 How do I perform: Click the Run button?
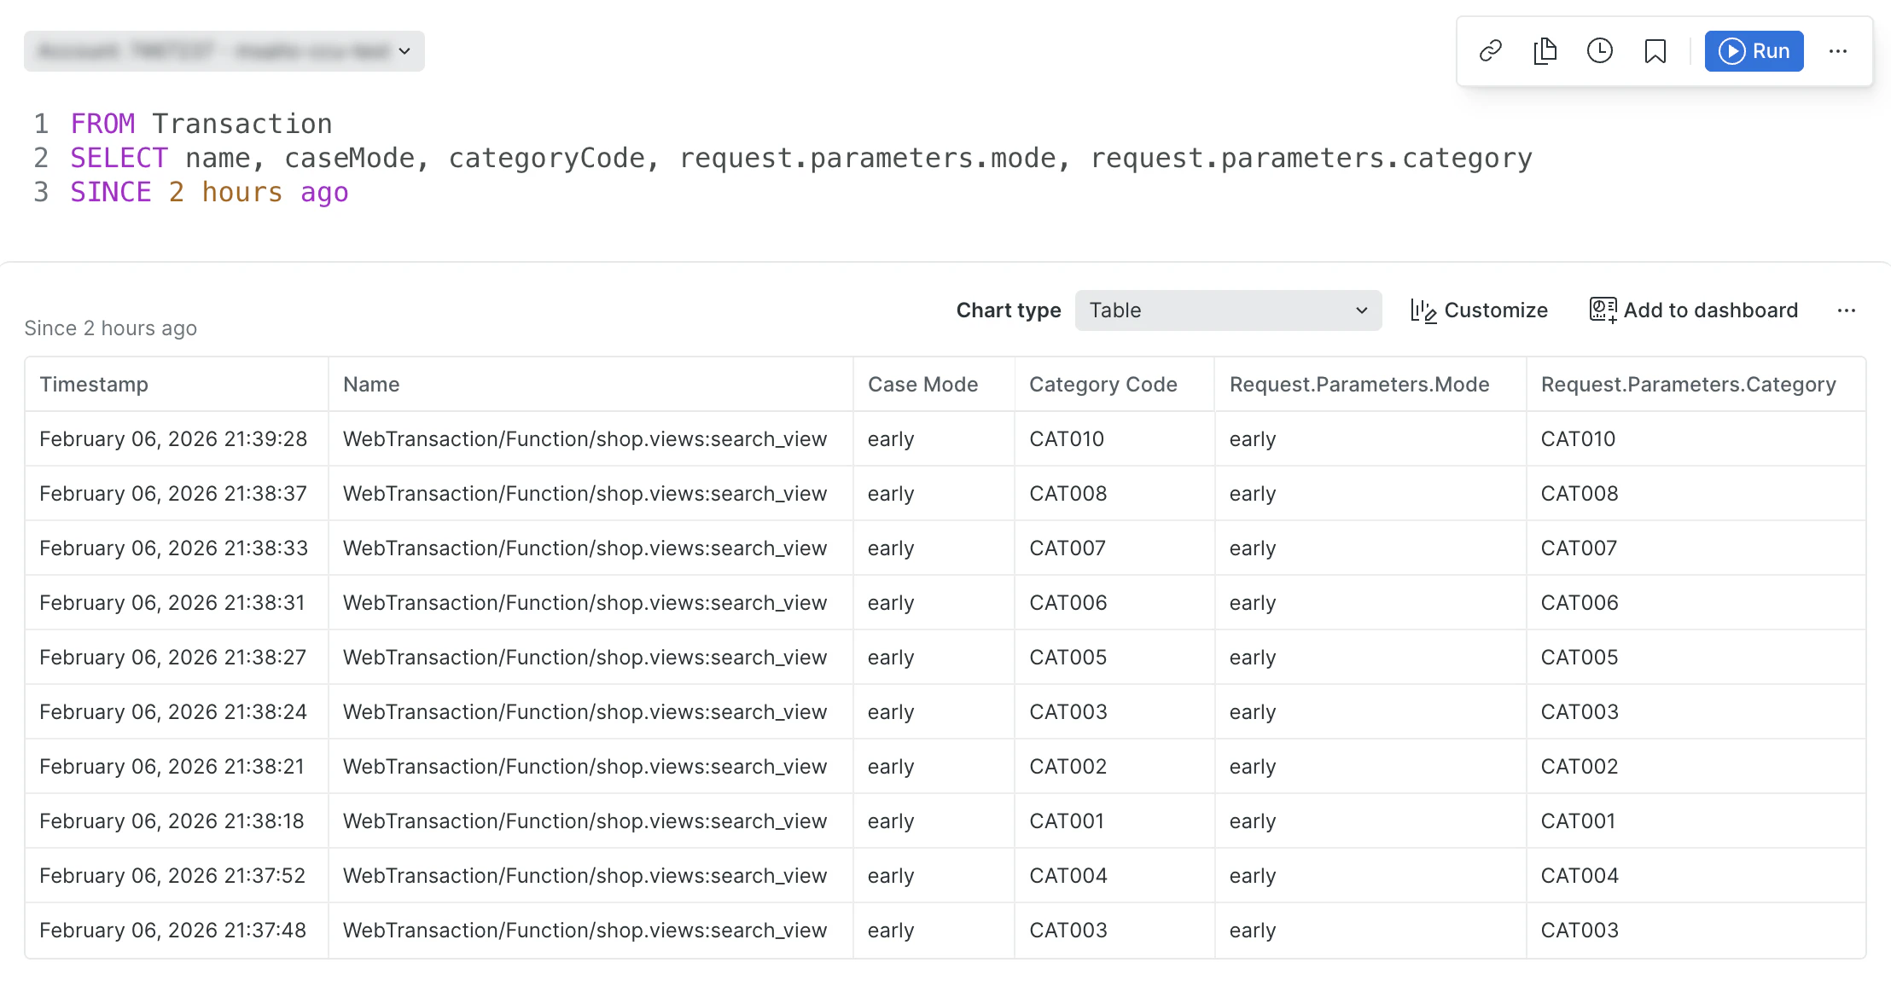[1754, 51]
